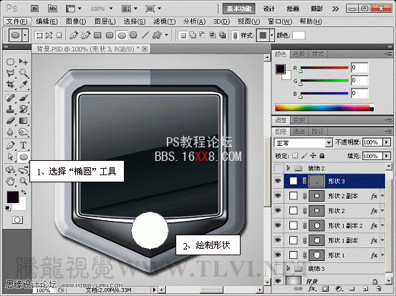The width and height of the screenshot is (396, 296).
Task: Launch Adobe Bridge from top bar
Action: [x=34, y=9]
